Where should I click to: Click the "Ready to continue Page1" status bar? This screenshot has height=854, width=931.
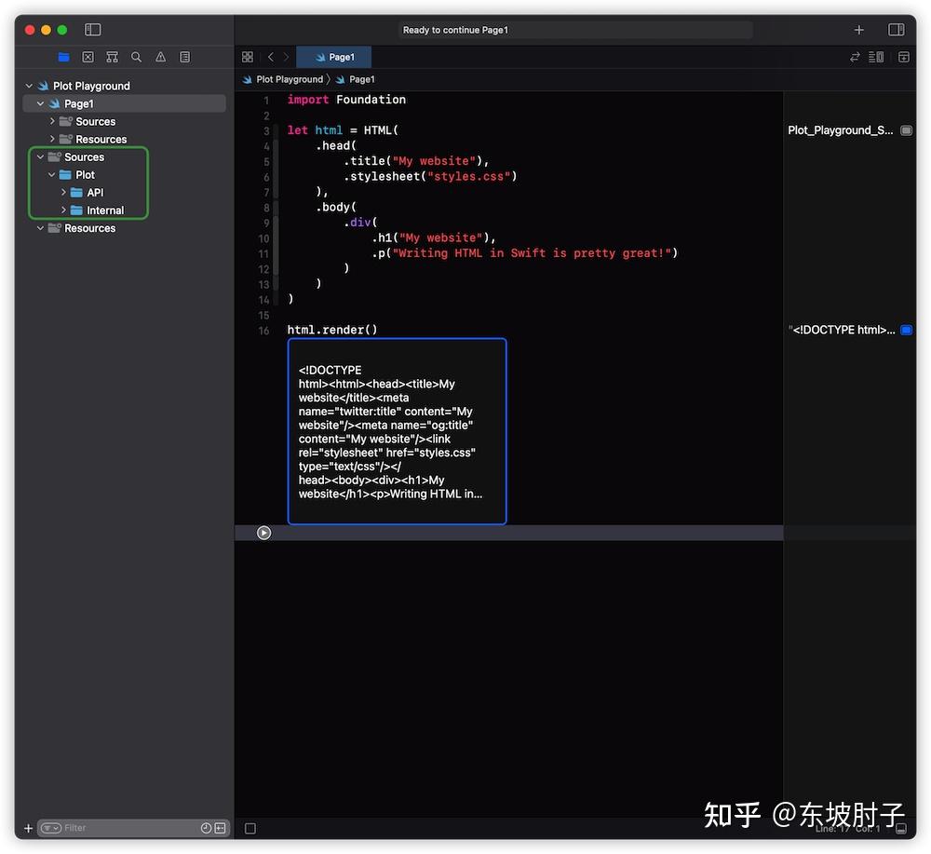(x=575, y=30)
